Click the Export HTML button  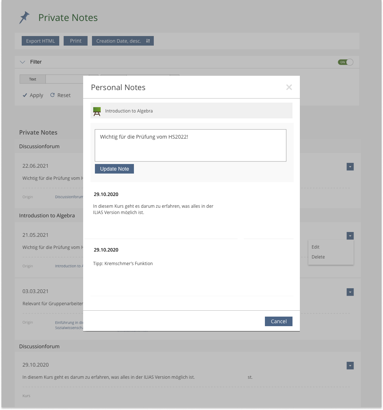40,41
